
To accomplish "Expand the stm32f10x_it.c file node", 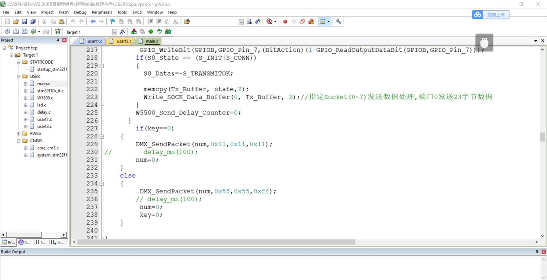I will pyautogui.click(x=26, y=91).
